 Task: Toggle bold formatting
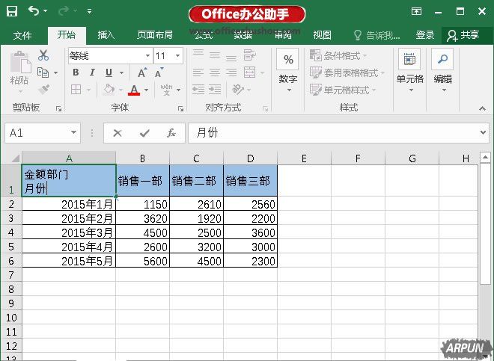tap(76, 72)
